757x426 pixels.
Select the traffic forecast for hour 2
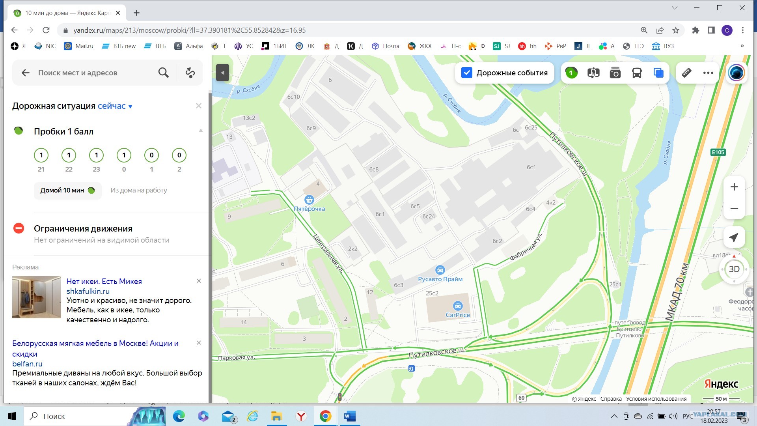click(x=179, y=155)
